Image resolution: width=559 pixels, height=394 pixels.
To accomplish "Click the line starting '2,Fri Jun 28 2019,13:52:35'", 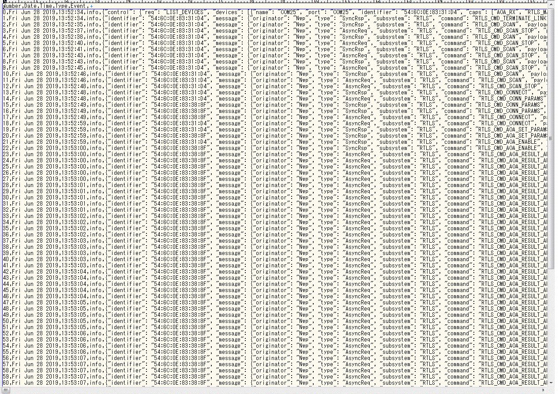I will point(275,25).
